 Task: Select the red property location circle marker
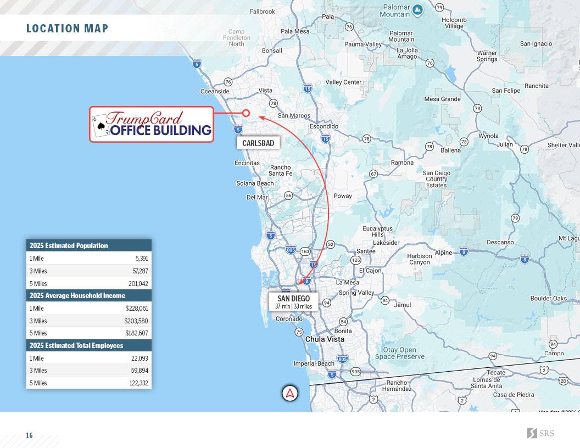[x=246, y=113]
